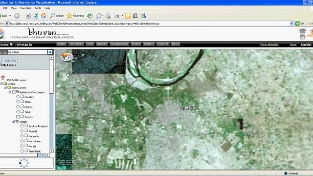Click the Indian flag logo on the map
This screenshot has width=313, height=176.
pos(67,57)
